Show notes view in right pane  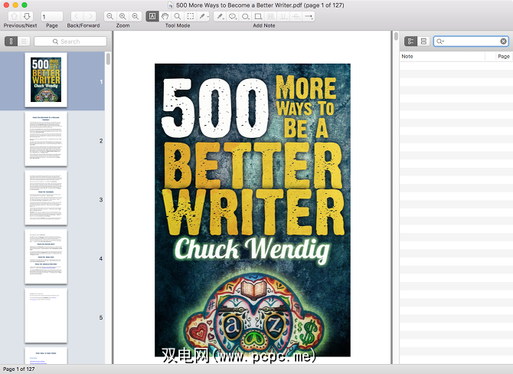pyautogui.click(x=410, y=41)
